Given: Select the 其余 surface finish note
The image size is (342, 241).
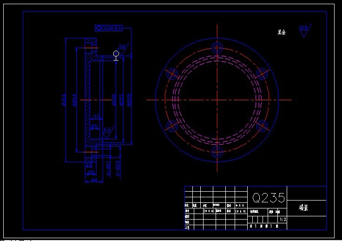Looking at the screenshot, I should point(282,32).
